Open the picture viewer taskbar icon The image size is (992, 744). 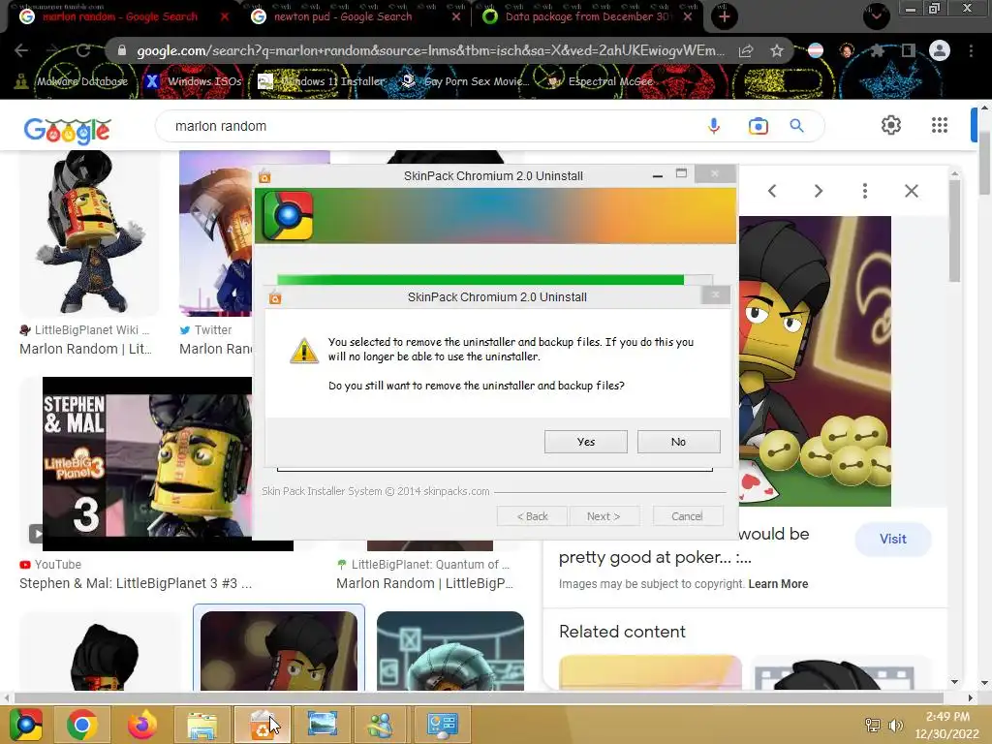[x=322, y=725]
